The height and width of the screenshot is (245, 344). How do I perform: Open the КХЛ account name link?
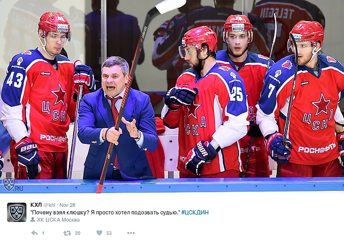(x=36, y=205)
